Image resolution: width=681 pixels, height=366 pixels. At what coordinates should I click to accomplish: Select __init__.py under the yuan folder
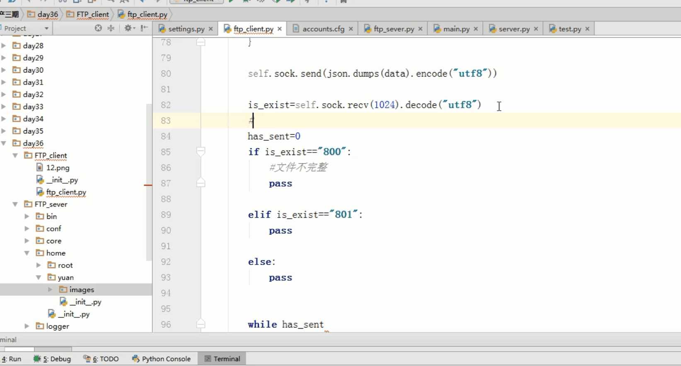(x=81, y=302)
